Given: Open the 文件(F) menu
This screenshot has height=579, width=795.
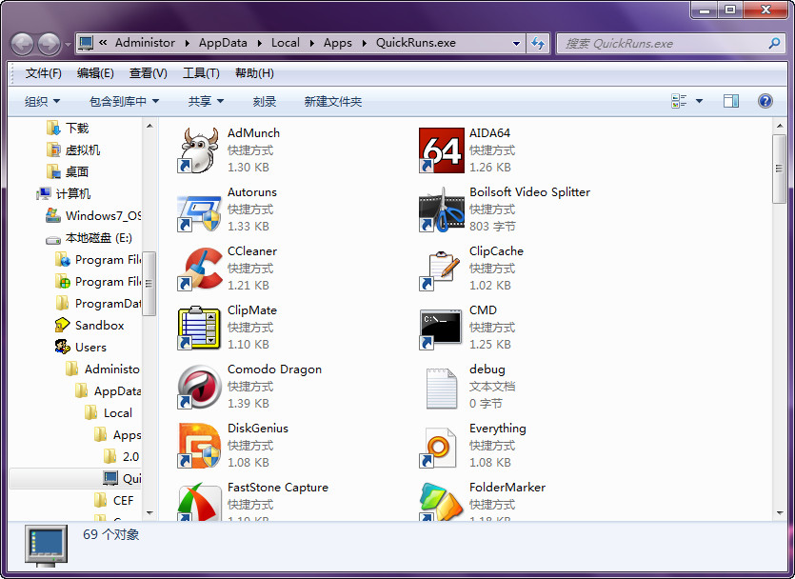Looking at the screenshot, I should [43, 73].
